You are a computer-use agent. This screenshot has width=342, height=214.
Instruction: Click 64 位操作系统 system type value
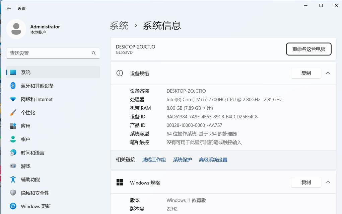(202, 134)
